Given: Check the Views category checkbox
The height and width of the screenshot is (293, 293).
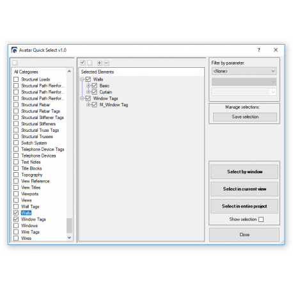Looking at the screenshot, I should coord(16,200).
